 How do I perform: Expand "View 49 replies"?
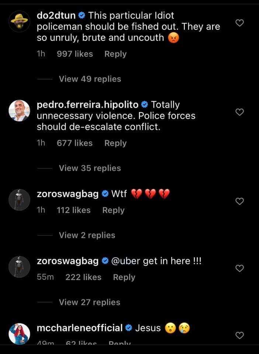pyautogui.click(x=90, y=79)
